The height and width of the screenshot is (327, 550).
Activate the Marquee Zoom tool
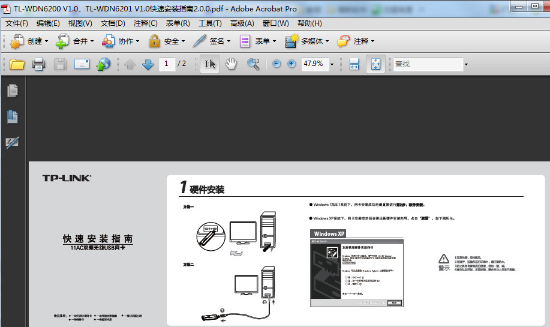(x=253, y=64)
